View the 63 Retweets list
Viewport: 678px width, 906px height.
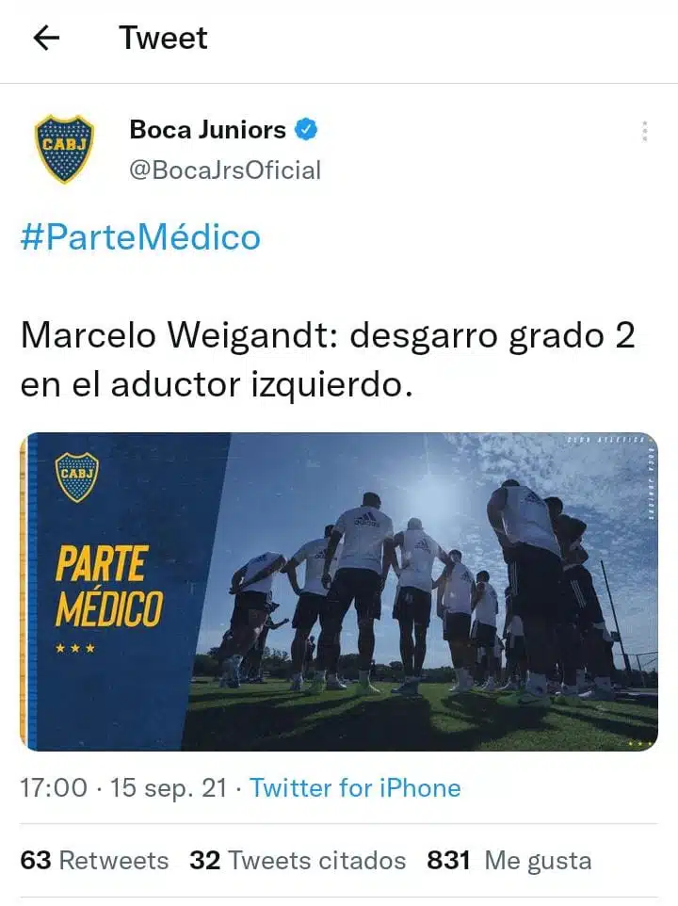click(94, 861)
